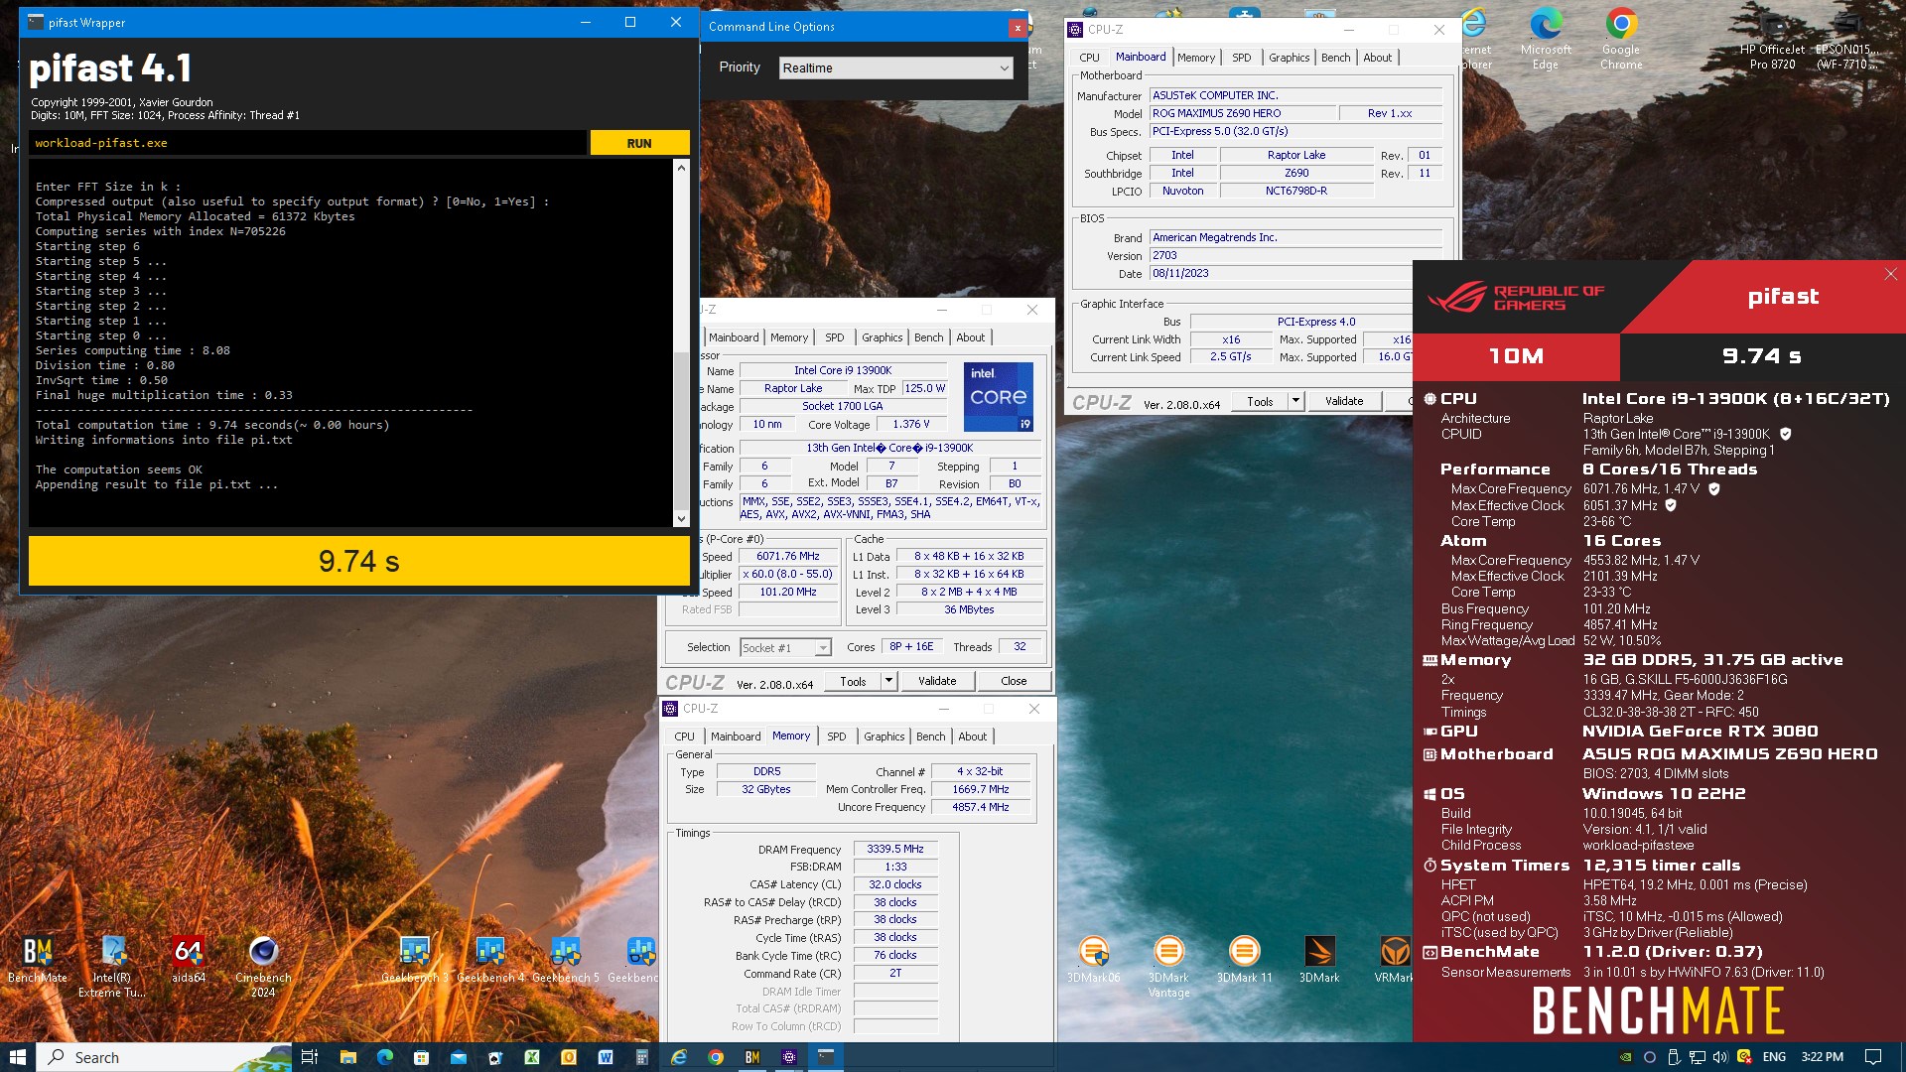
Task: Open Calculator from the taskbar
Action: pyautogui.click(x=641, y=1057)
